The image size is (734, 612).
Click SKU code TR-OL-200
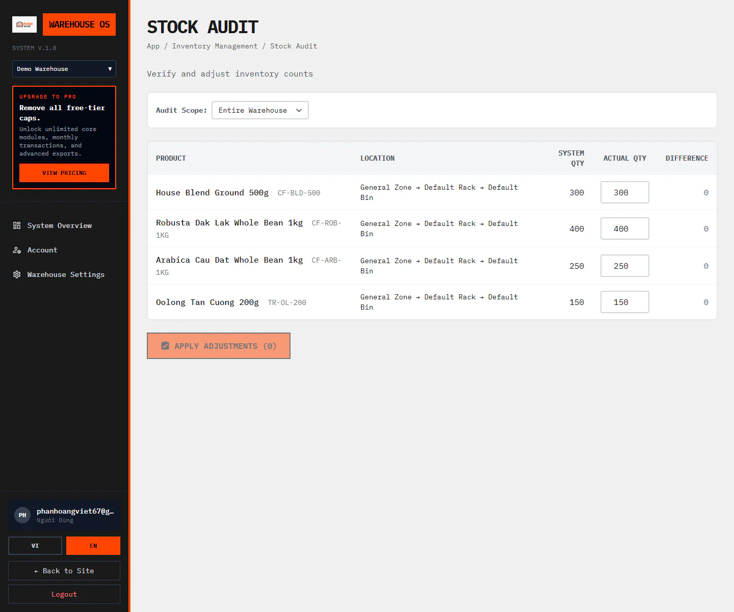[287, 302]
